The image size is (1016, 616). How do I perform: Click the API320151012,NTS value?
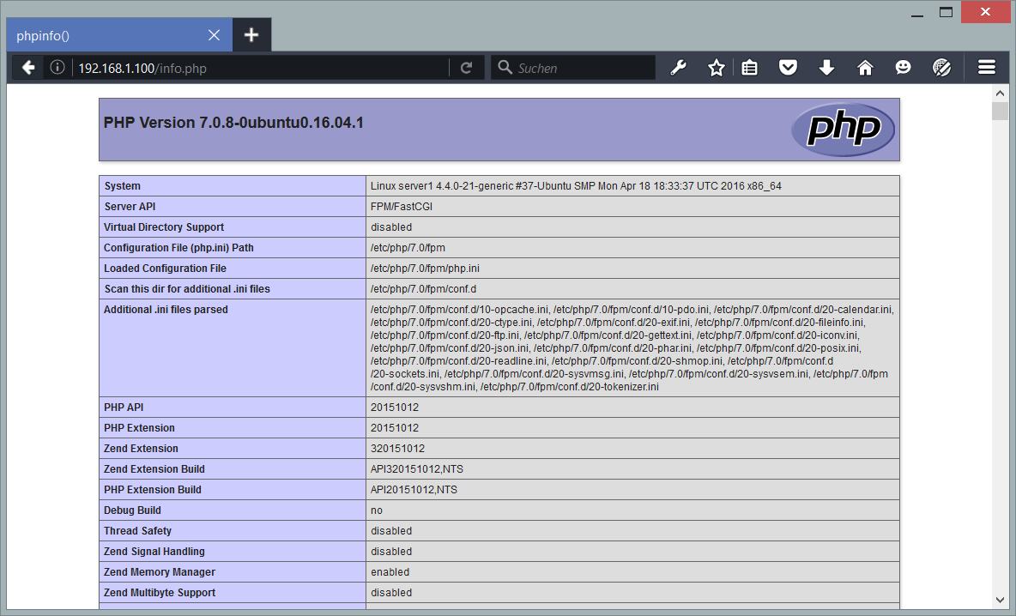coord(417,469)
